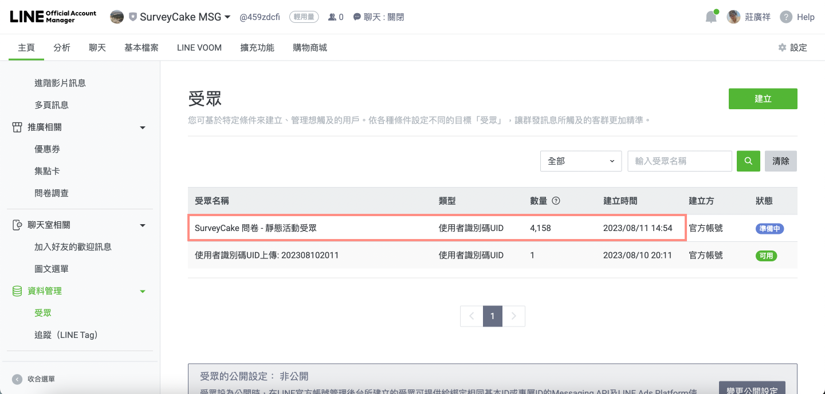Open 加入好友的歡迎訊息 in the sidebar
Viewport: 825px width, 394px height.
pyautogui.click(x=73, y=246)
